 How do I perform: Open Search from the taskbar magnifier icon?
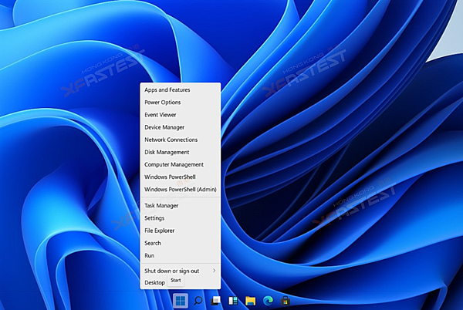[x=198, y=300]
